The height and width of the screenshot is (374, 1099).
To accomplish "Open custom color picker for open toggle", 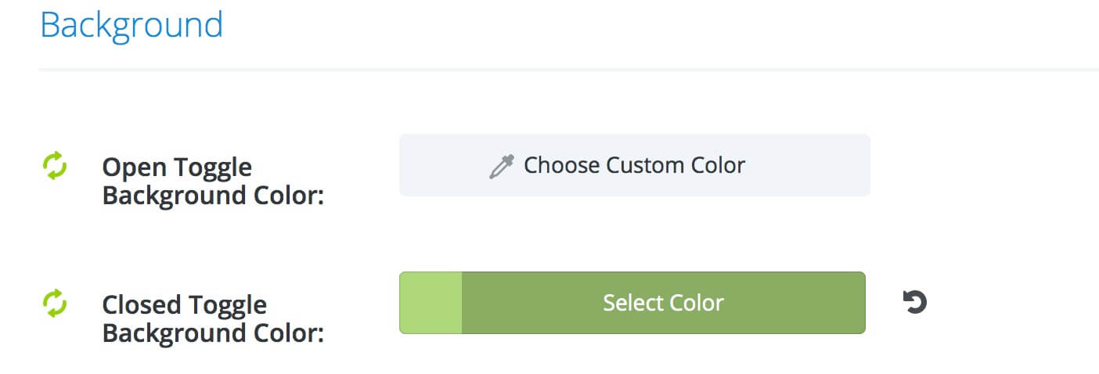I will 635,165.
